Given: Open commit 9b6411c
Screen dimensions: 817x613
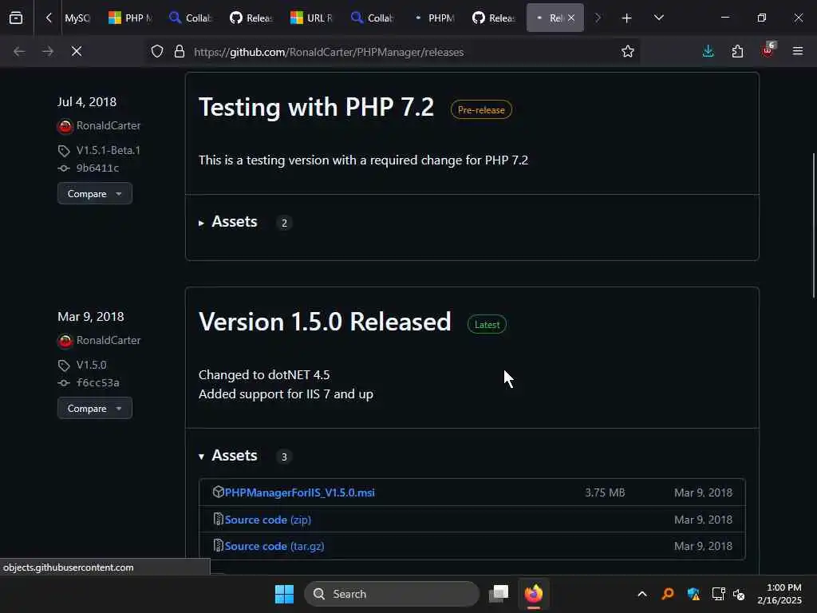Looking at the screenshot, I should tap(97, 168).
